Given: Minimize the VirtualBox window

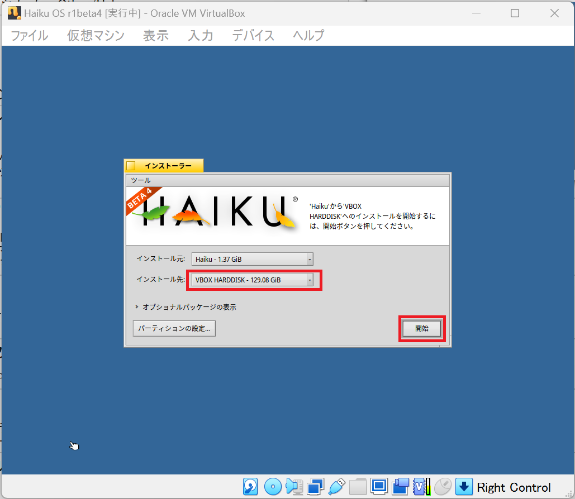Looking at the screenshot, I should 476,13.
